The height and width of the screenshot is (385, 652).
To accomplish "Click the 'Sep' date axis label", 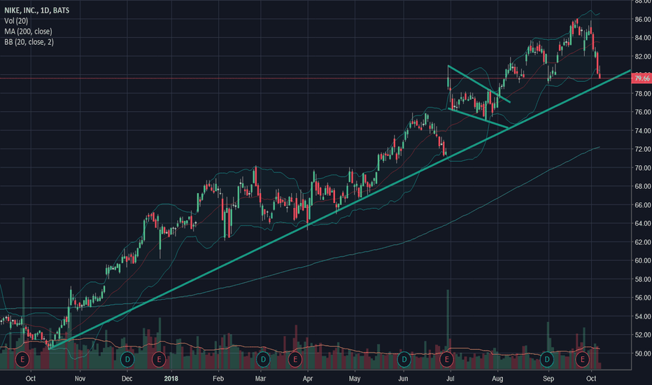I will (548, 378).
